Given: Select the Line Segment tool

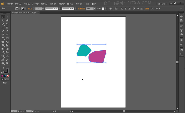Looking at the screenshot, I should tap(3, 28).
